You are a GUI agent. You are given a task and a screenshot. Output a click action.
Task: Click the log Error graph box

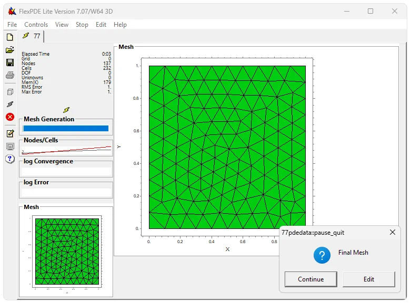[x=66, y=193]
